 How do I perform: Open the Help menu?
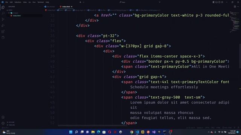point(47,2)
